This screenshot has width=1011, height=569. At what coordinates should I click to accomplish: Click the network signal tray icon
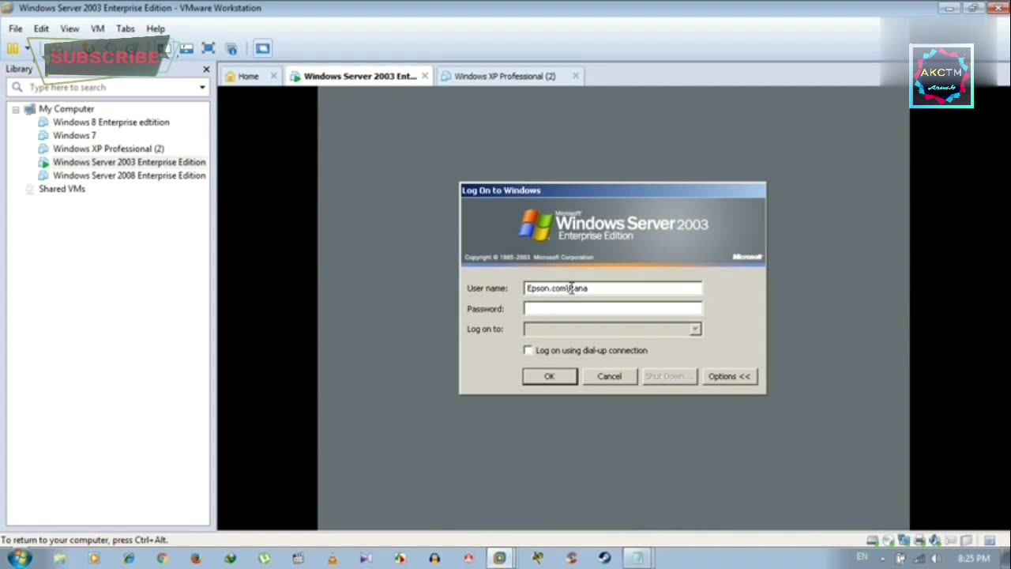pos(918,559)
